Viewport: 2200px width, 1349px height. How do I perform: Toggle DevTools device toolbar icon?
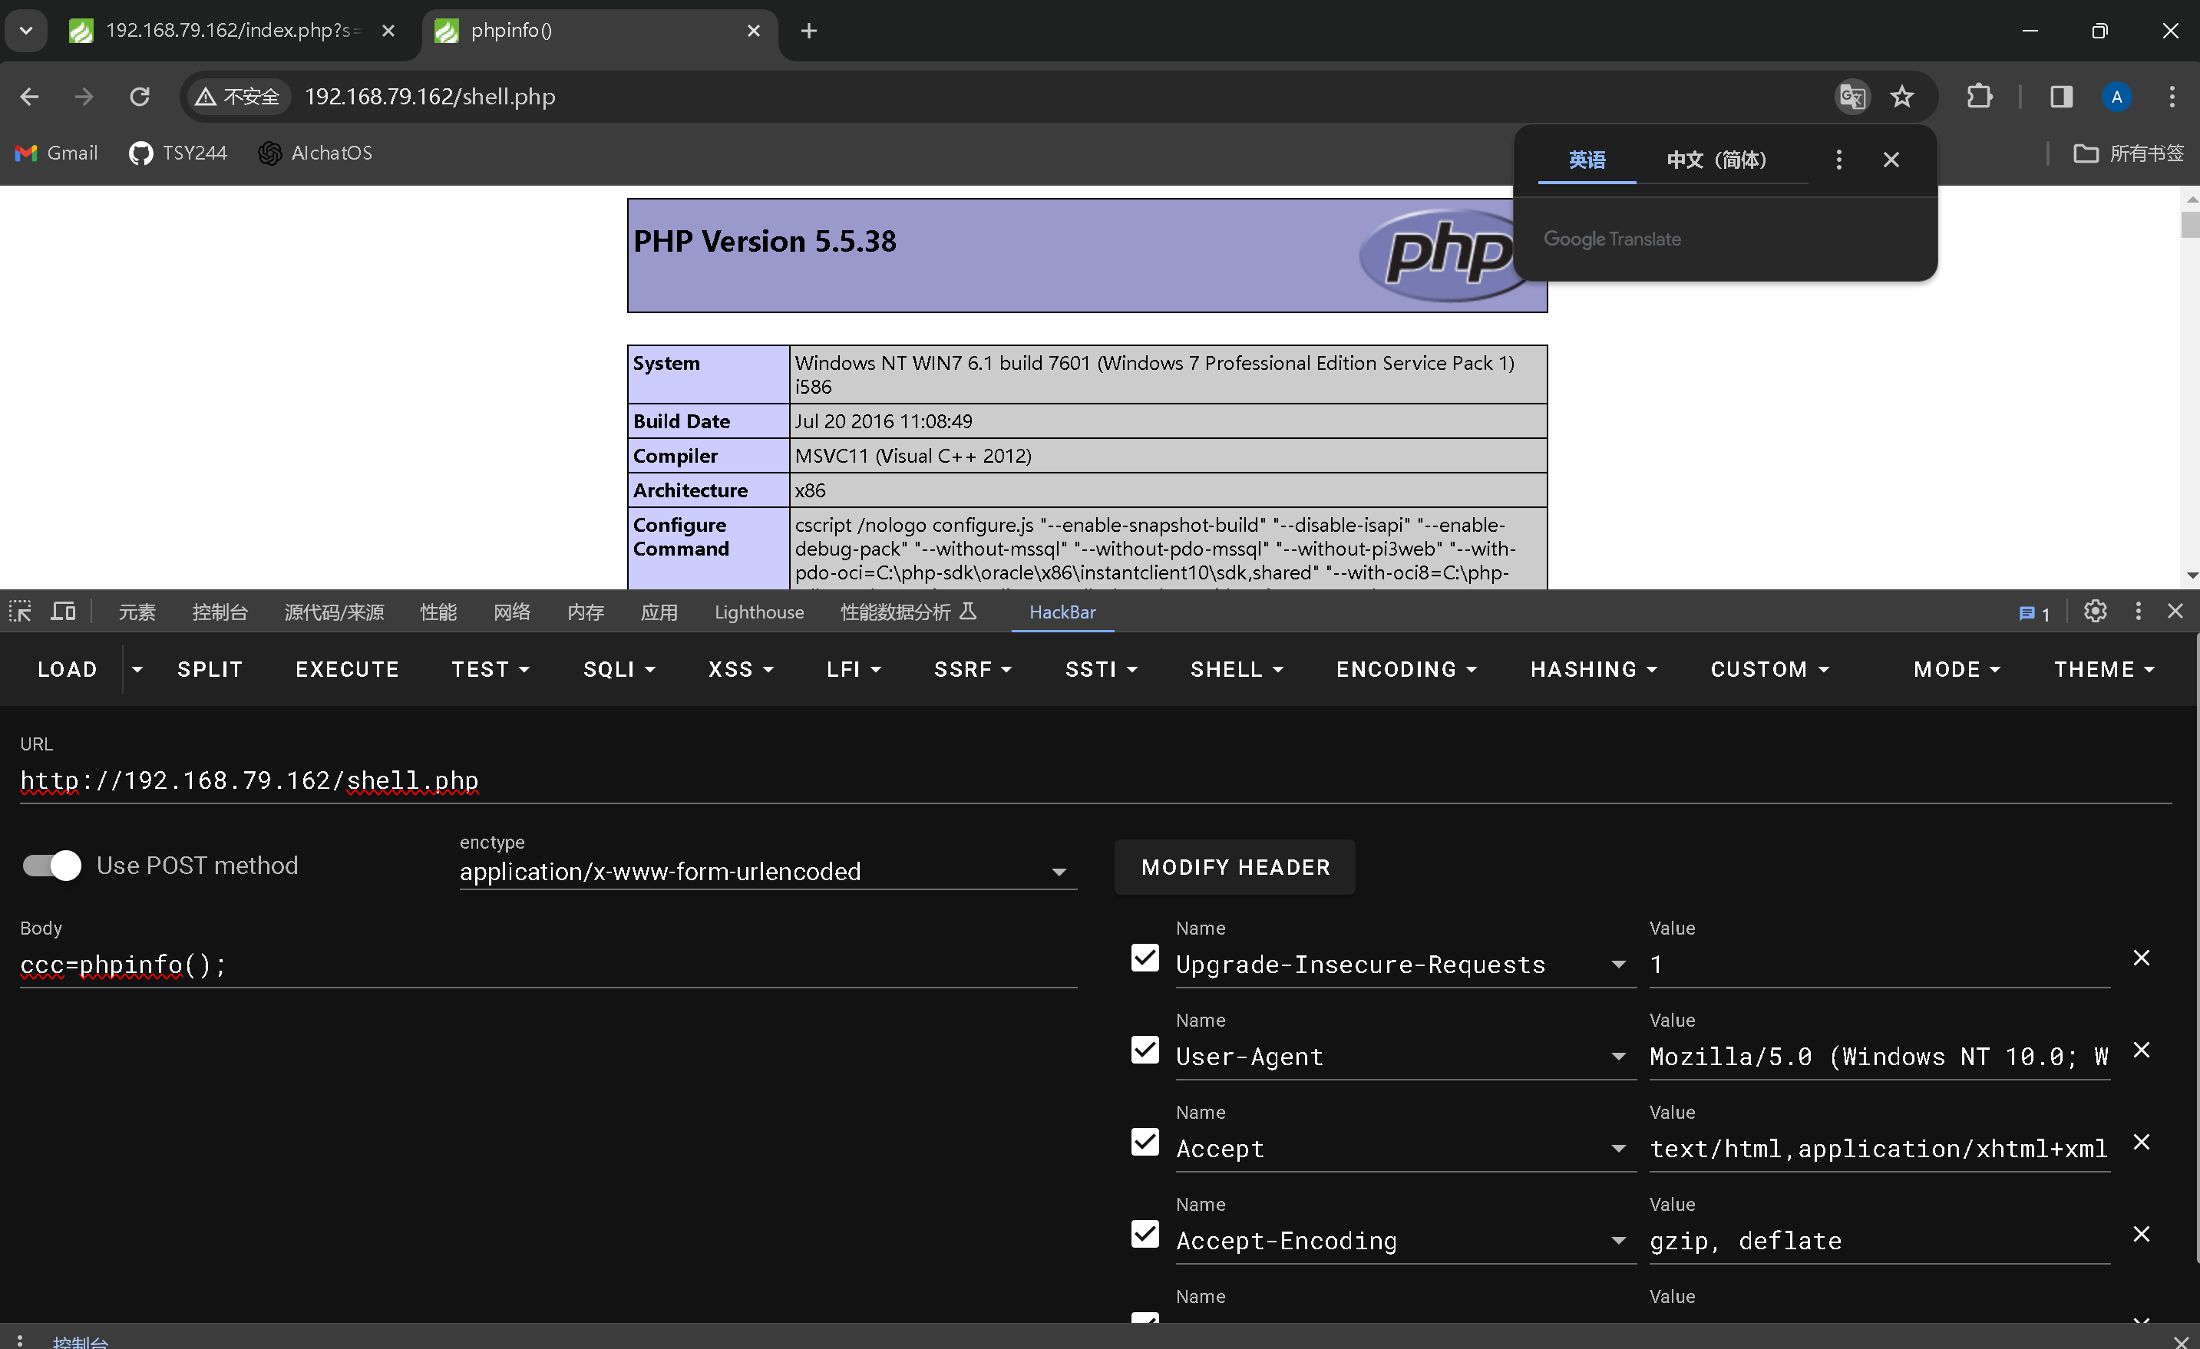(64, 612)
